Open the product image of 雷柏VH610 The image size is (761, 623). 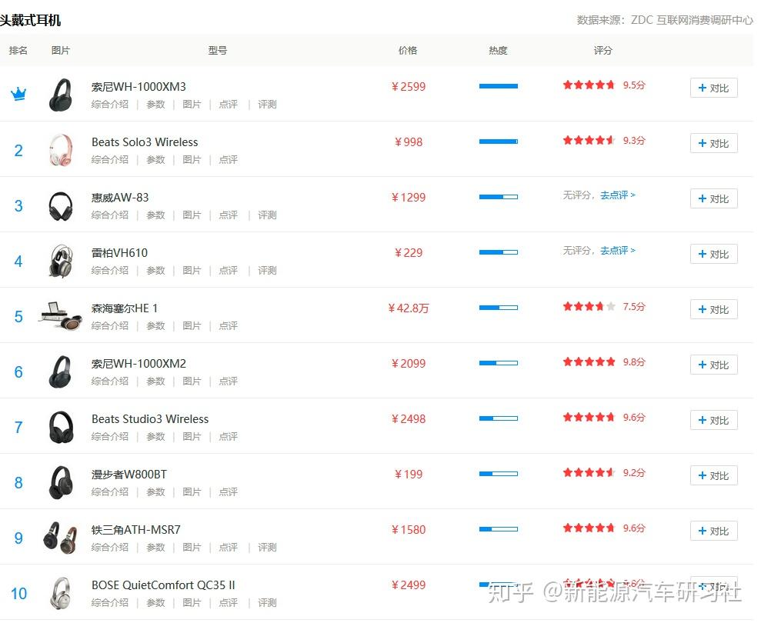61,260
